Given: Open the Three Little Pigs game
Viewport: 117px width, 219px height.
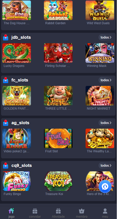Looking at the screenshot, I should (58, 96).
